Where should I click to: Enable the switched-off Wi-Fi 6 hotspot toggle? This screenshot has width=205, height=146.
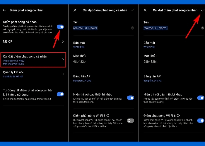pos(131,120)
